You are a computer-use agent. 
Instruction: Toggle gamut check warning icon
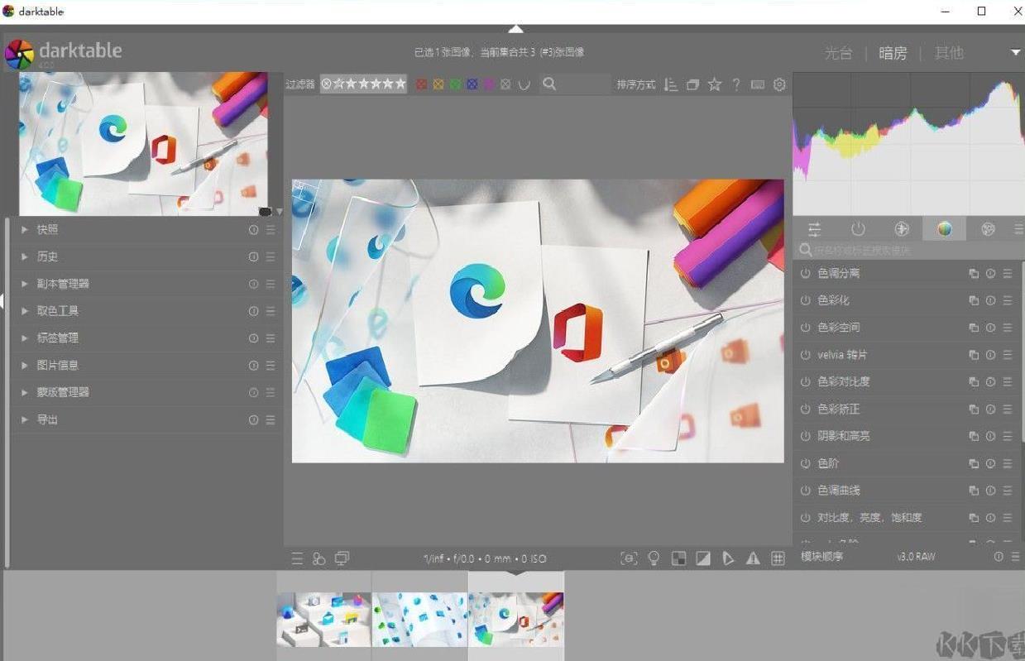click(753, 558)
